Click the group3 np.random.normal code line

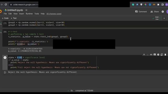click(36, 25)
